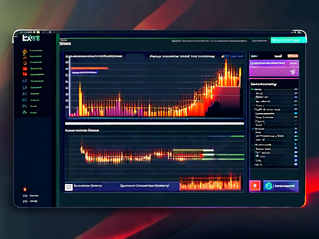The width and height of the screenshot is (319, 239).
Task: Expand the right panel list heading
Action: (x=264, y=84)
